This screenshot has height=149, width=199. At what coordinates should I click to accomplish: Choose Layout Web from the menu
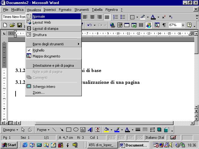click(53, 22)
